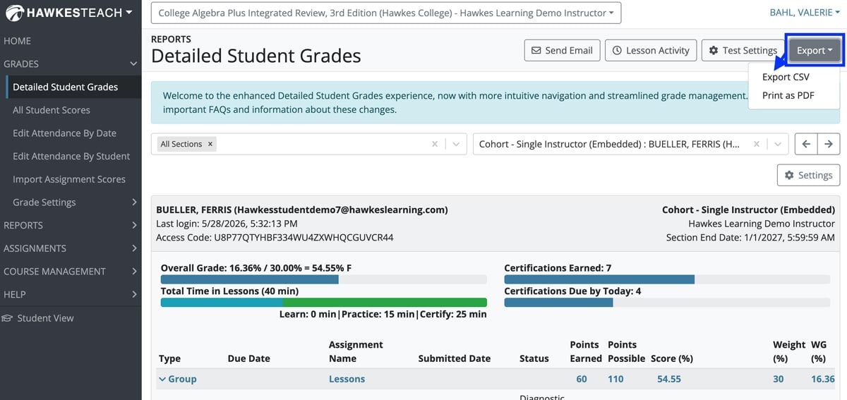
Task: Open Test Settings
Action: [743, 51]
